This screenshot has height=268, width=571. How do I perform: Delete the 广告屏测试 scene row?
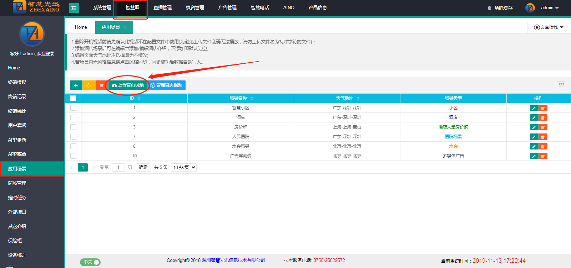(543, 156)
